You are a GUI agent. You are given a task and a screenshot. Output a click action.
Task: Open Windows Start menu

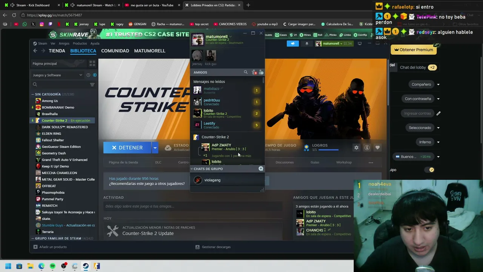8,266
